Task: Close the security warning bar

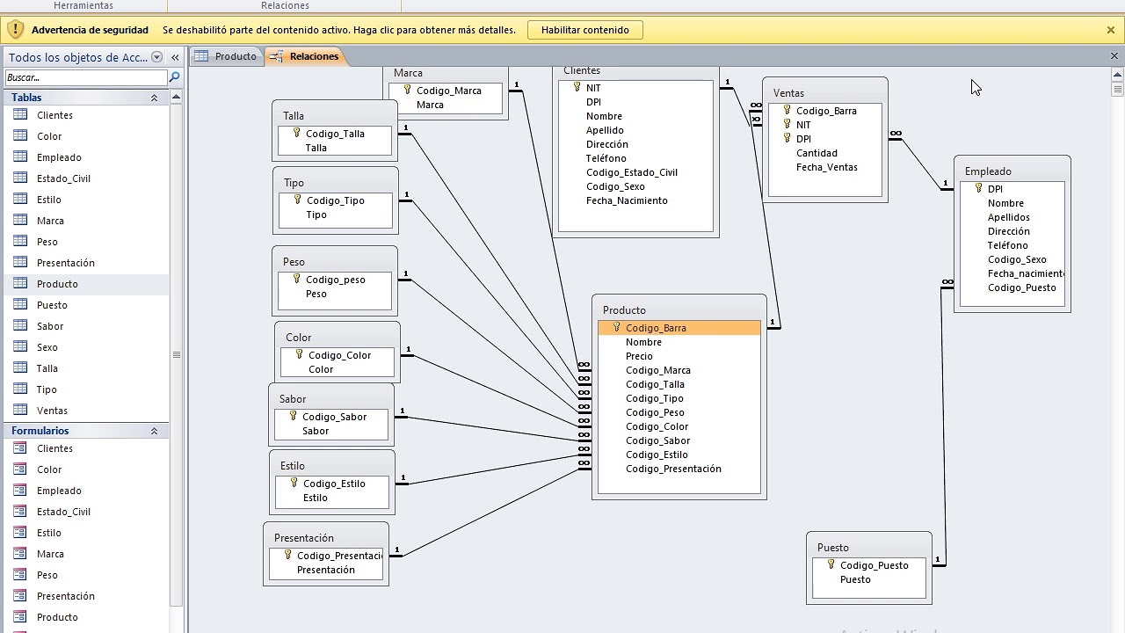Action: tap(1111, 30)
